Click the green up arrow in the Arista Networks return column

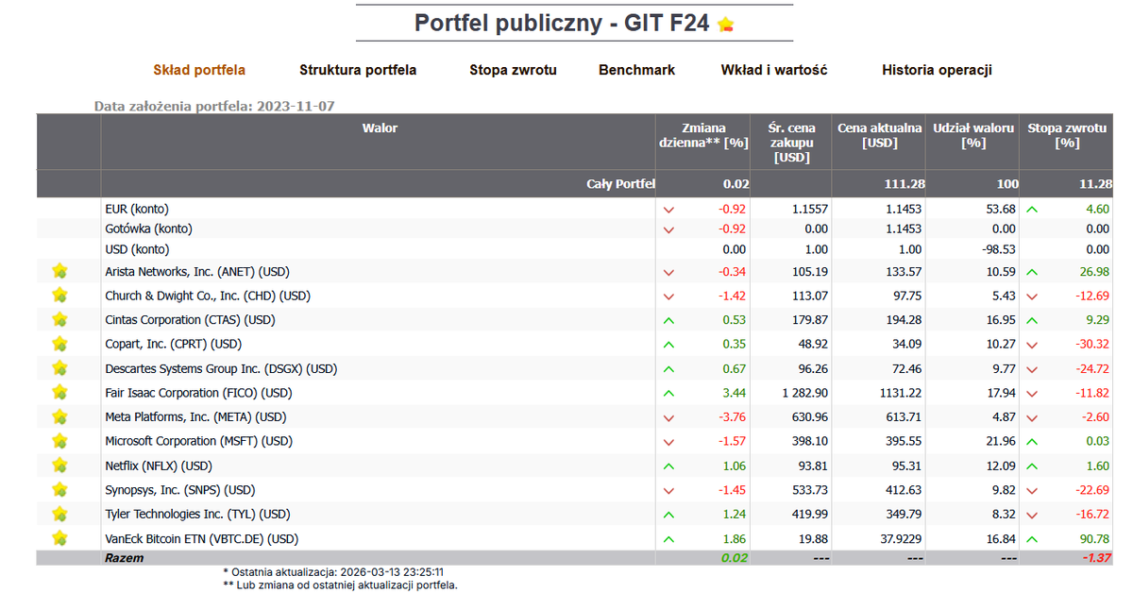tap(1032, 272)
